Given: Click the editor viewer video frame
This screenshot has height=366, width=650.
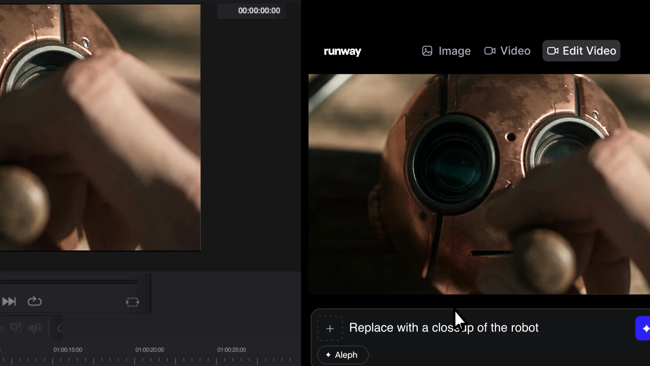Looking at the screenshot, I should [100, 127].
